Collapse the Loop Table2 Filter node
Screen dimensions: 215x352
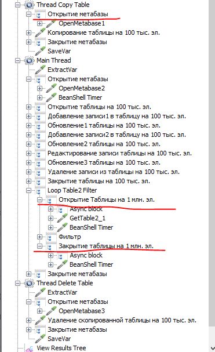pos(28,190)
